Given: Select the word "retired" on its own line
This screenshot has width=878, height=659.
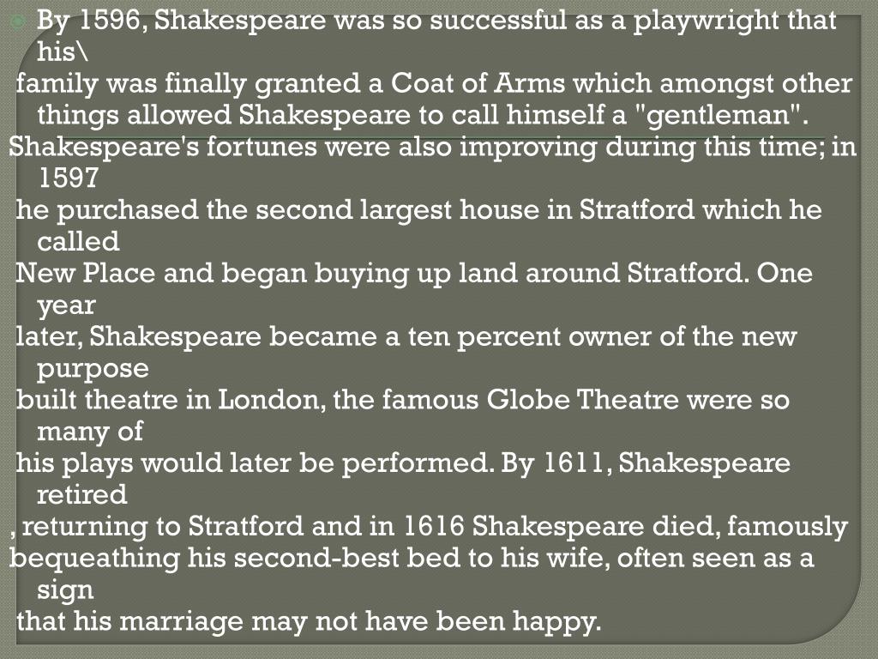Looking at the screenshot, I should point(81,495).
